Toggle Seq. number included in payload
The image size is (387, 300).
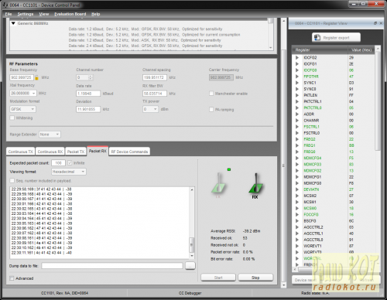coord(12,181)
